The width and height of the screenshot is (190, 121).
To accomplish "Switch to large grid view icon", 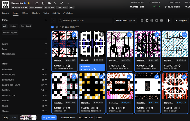I will click(x=142, y=21).
